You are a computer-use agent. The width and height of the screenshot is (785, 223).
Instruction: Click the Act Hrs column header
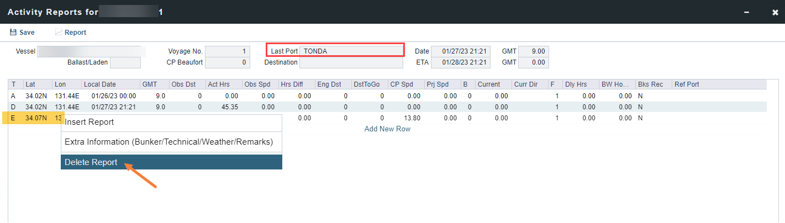coord(223,84)
